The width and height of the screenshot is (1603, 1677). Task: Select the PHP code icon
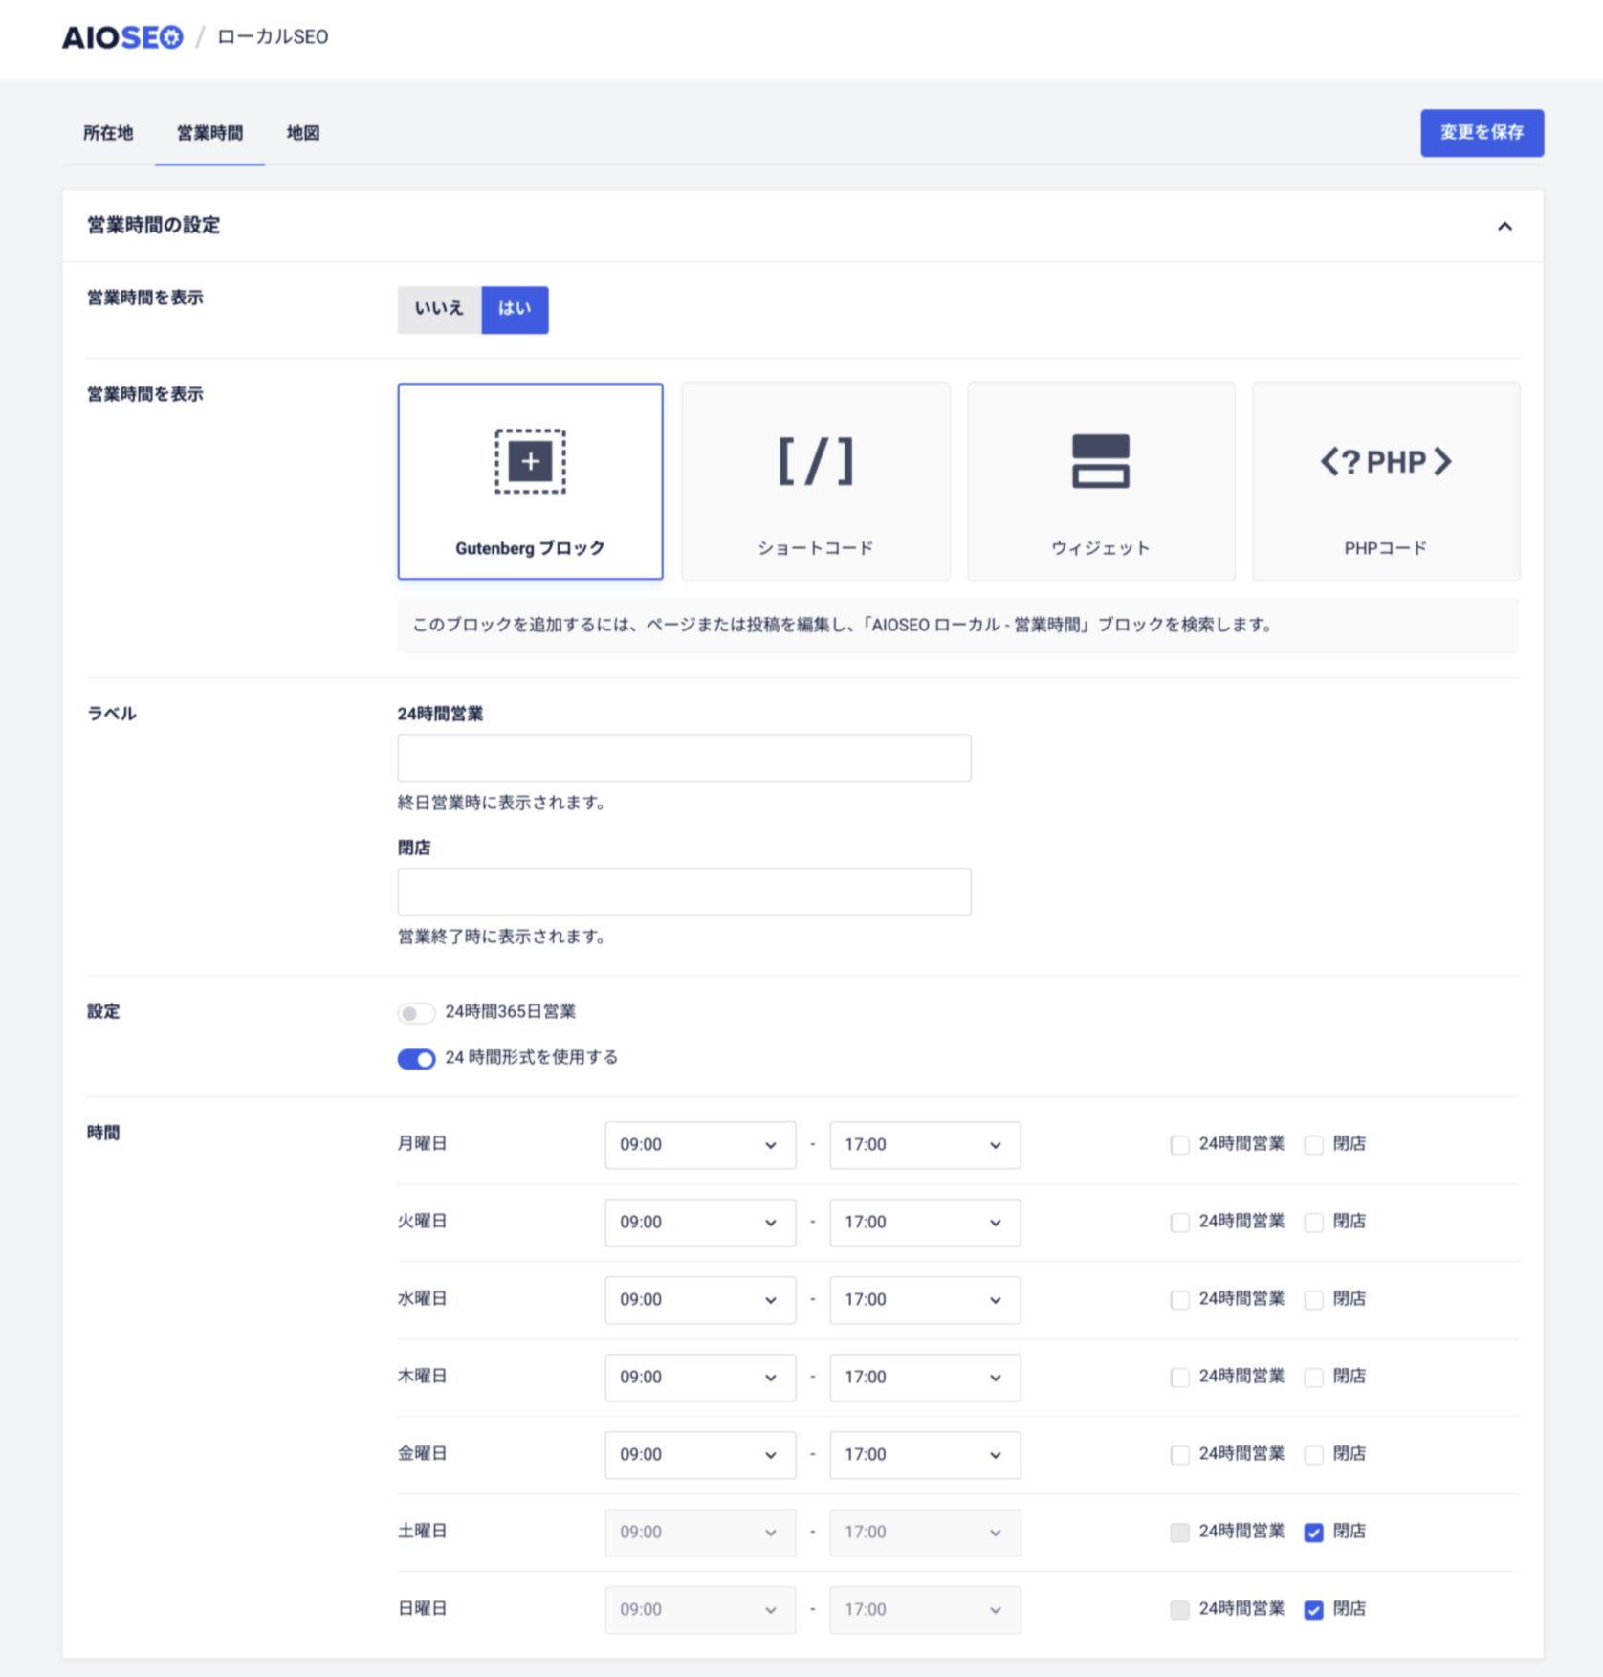[1386, 462]
